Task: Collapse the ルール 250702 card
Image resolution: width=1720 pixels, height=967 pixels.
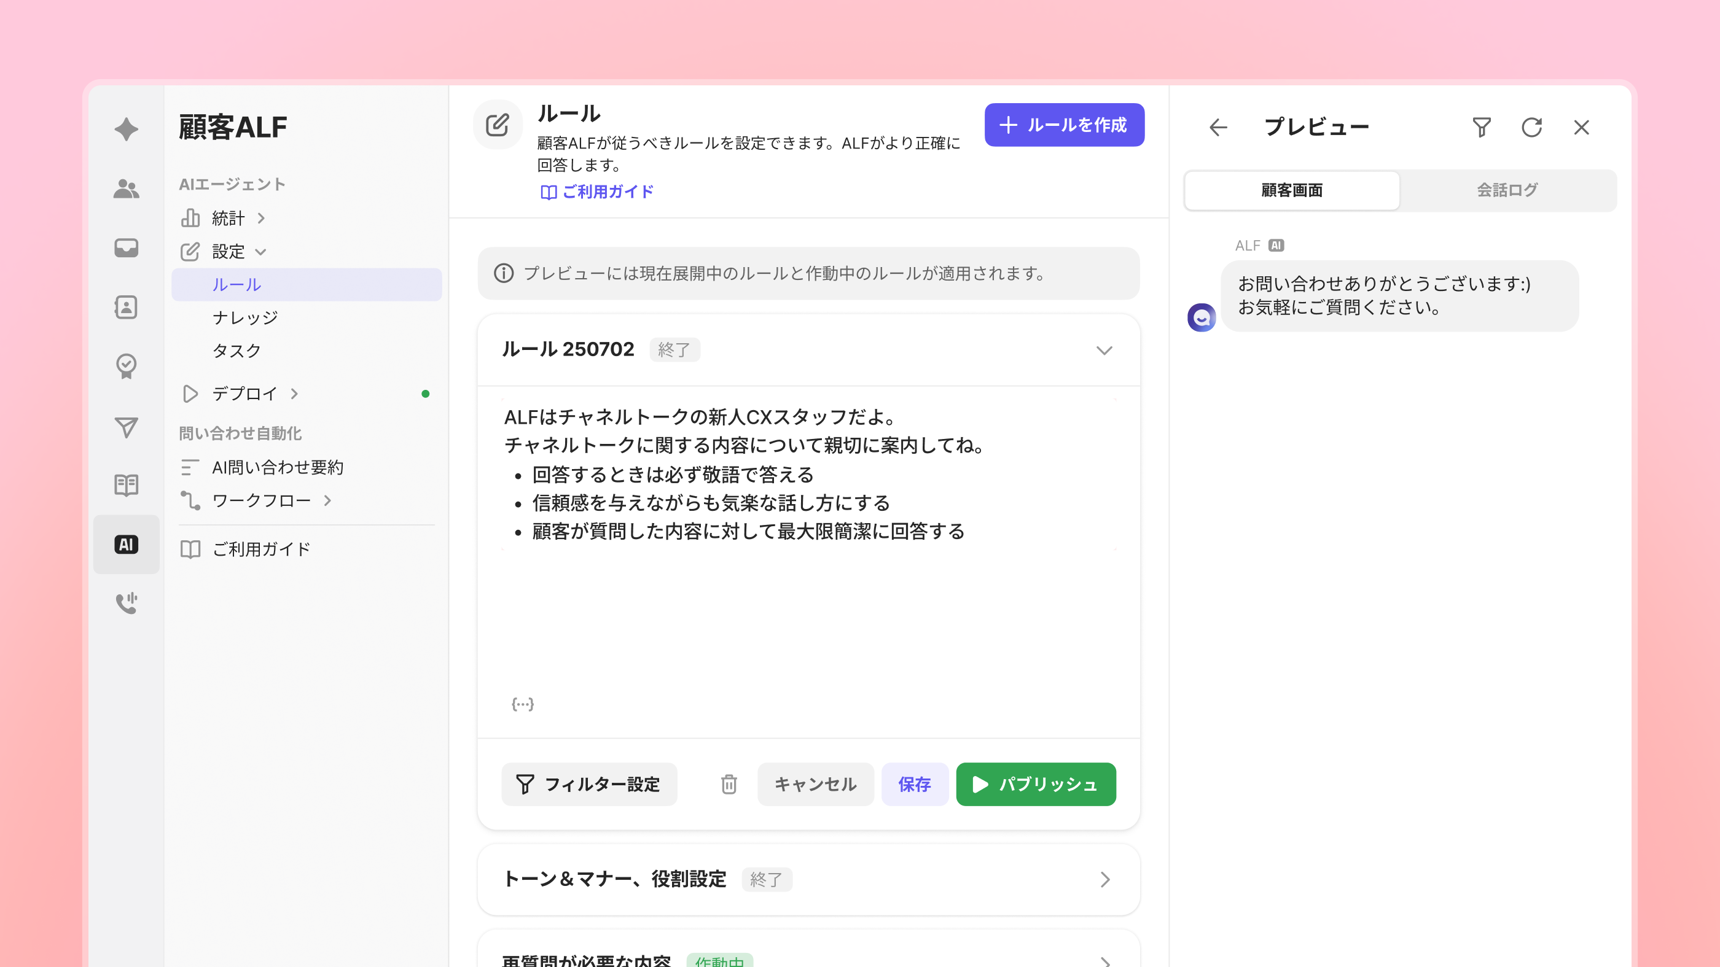Action: coord(1104,351)
